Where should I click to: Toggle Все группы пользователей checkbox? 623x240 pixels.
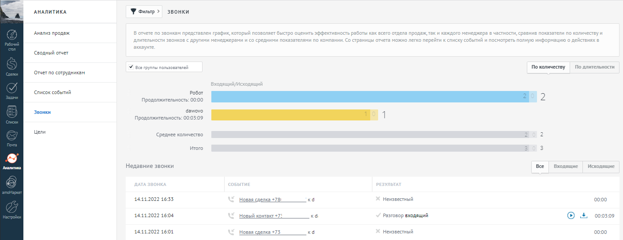click(131, 68)
